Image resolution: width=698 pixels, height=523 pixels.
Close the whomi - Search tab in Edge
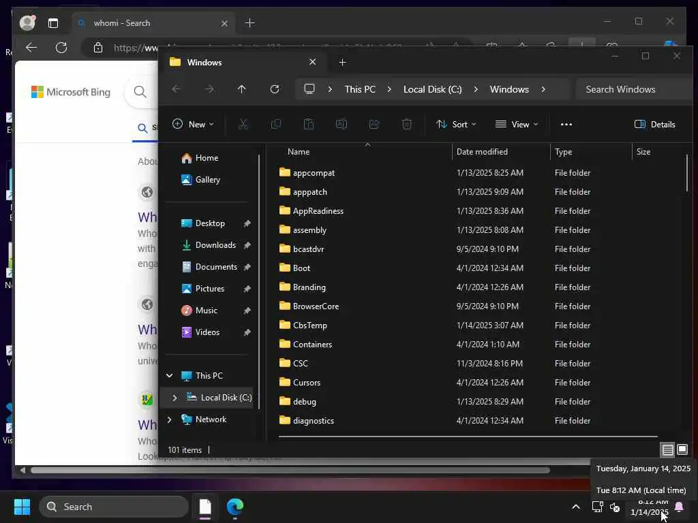pyautogui.click(x=224, y=23)
